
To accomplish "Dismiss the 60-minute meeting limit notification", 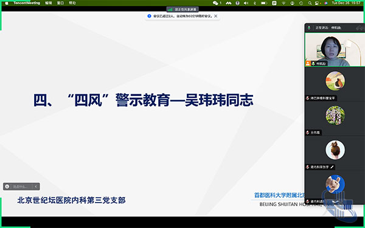I will 216,16.
